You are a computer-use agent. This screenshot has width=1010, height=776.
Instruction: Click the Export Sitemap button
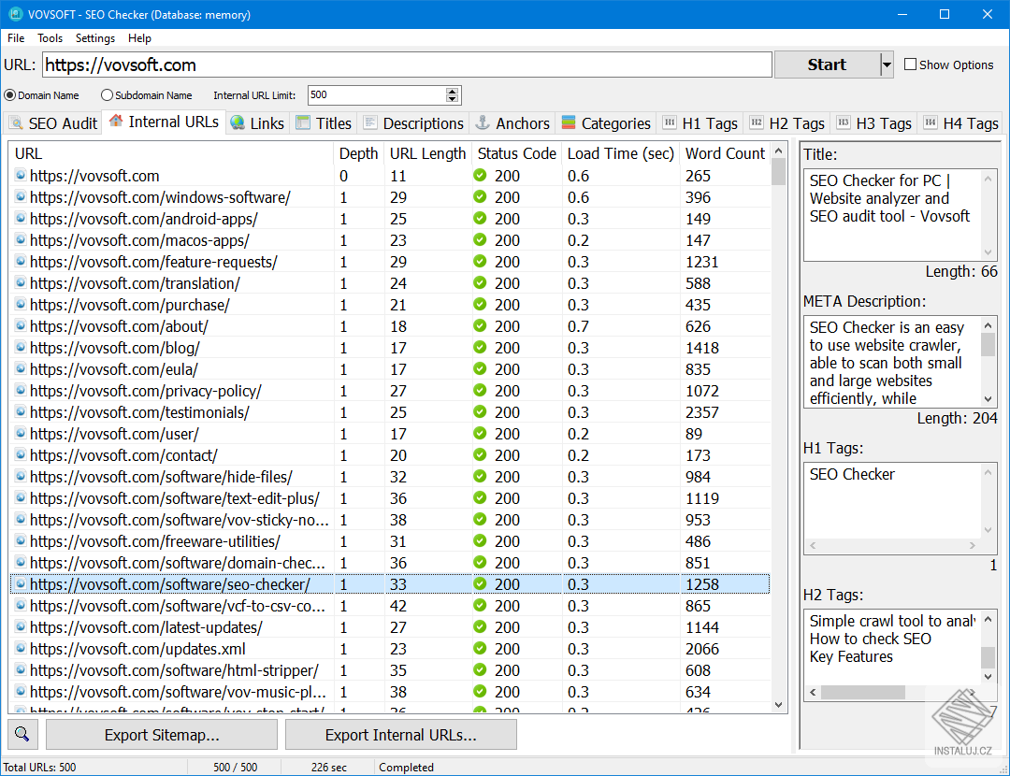coord(160,734)
